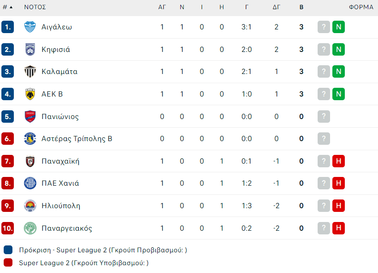
Task: Click Αιγάλεω's green N form badge
Action: [x=338, y=27]
